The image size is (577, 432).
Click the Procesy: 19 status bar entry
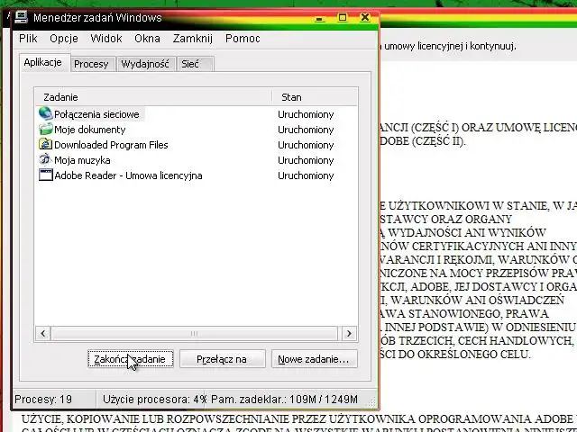[43, 399]
